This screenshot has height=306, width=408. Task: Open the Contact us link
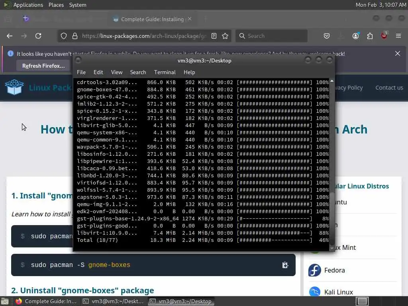[x=389, y=88]
